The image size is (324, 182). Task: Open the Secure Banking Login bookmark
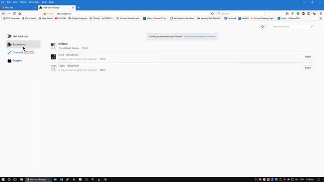[x=263, y=18]
